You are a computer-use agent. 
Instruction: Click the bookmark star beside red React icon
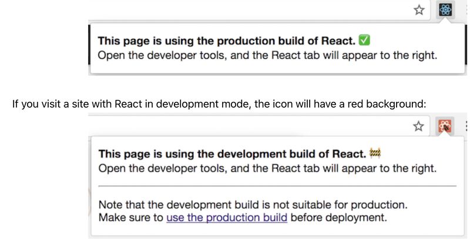point(418,126)
